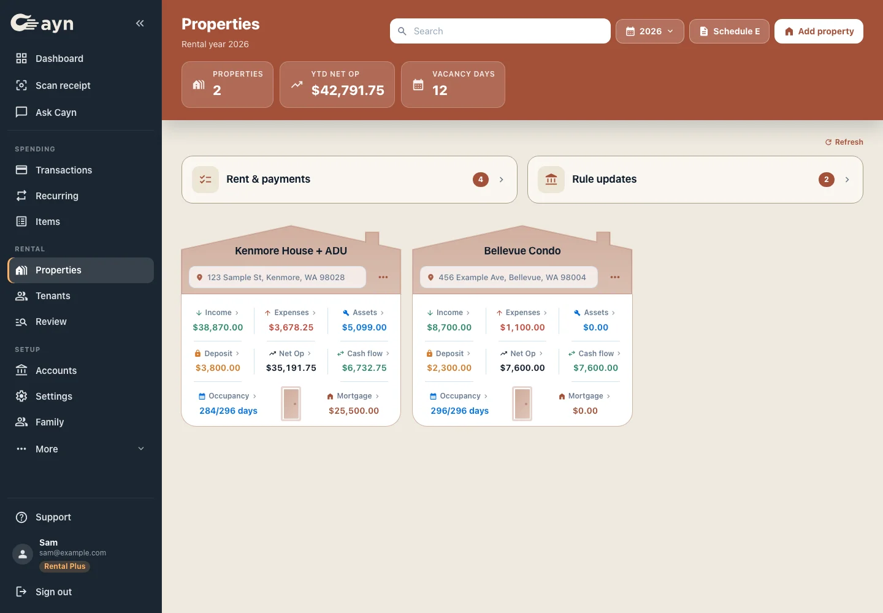Open the Kenmore House + ADU options menu
Viewport: 883px width, 613px height.
383,277
